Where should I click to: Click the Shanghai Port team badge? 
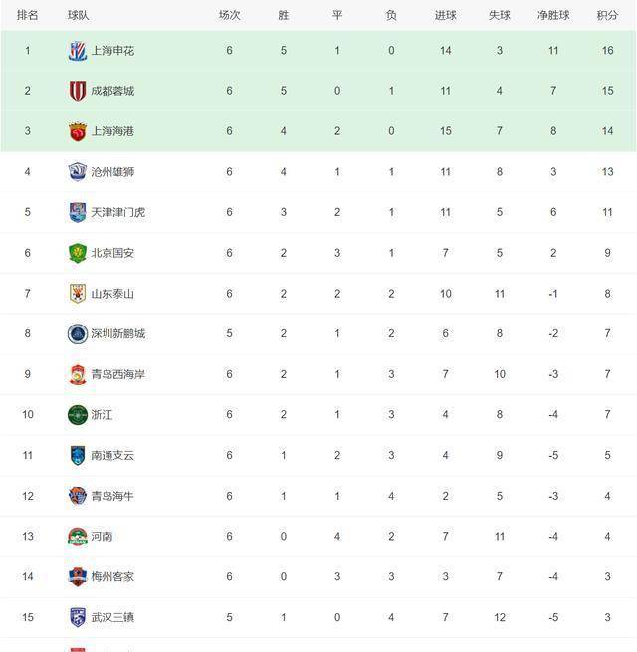(x=78, y=131)
